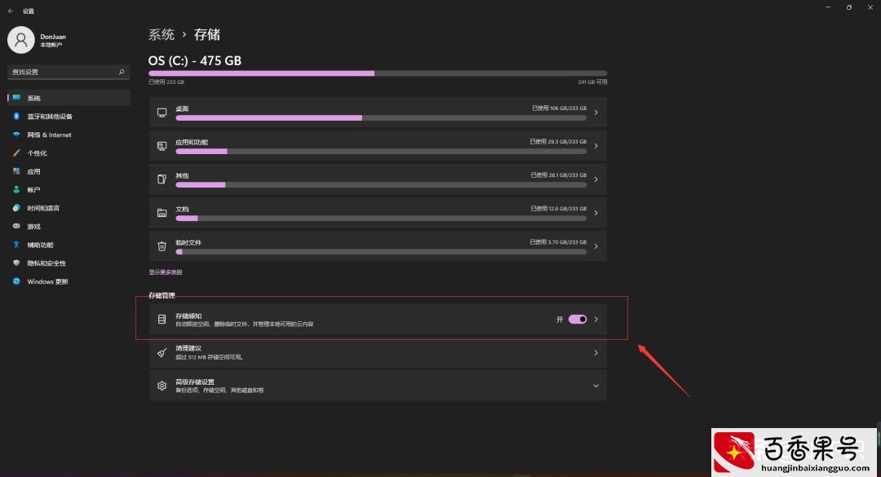The height and width of the screenshot is (477, 881).
Task: Open the DonJuan account avatar
Action: [20, 40]
